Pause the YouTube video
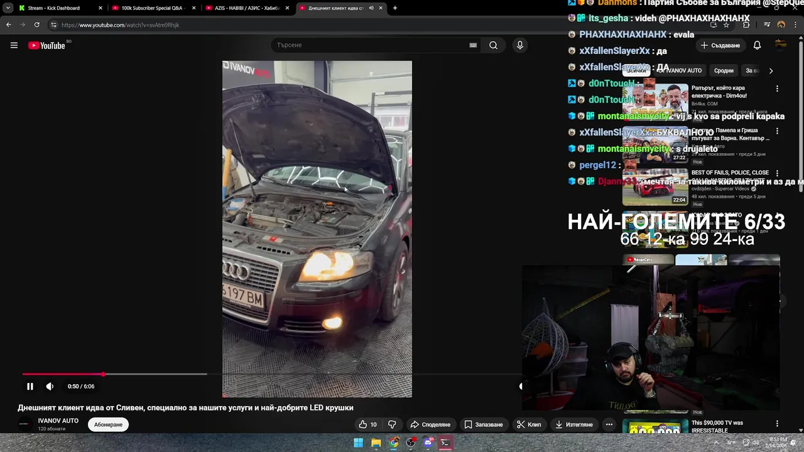 [30, 387]
